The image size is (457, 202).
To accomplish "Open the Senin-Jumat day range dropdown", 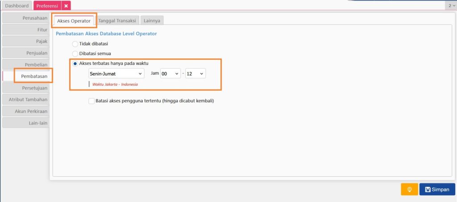I will tap(116, 73).
